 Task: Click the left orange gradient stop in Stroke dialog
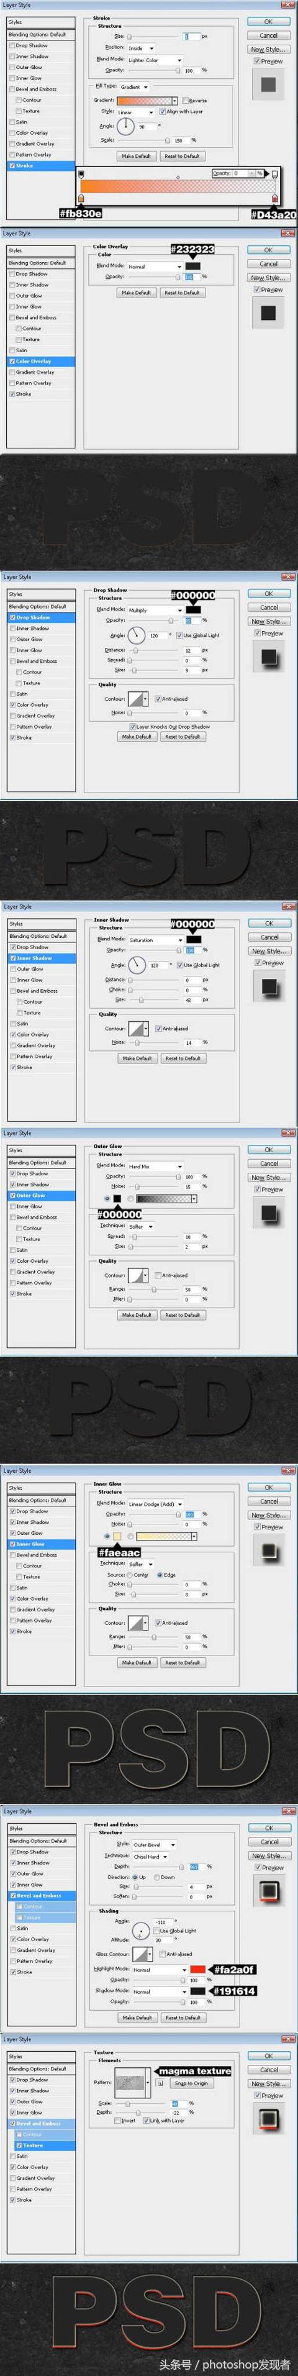82,198
